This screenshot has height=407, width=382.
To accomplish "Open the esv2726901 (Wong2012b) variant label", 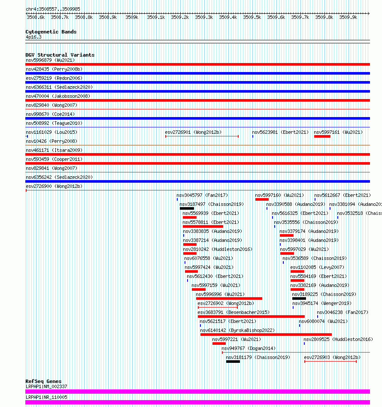I will [x=193, y=132].
